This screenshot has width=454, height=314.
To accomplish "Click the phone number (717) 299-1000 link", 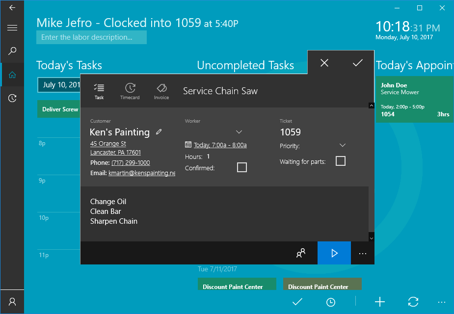I will pyautogui.click(x=131, y=163).
